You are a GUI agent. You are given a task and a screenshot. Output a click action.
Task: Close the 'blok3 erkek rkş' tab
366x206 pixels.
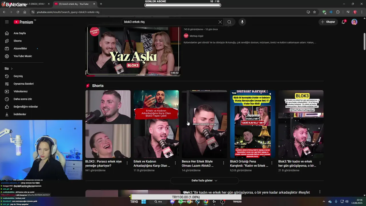click(x=94, y=4)
